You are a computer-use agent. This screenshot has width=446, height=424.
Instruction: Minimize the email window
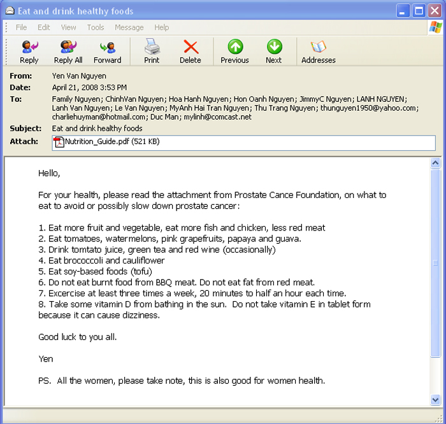[x=403, y=11]
